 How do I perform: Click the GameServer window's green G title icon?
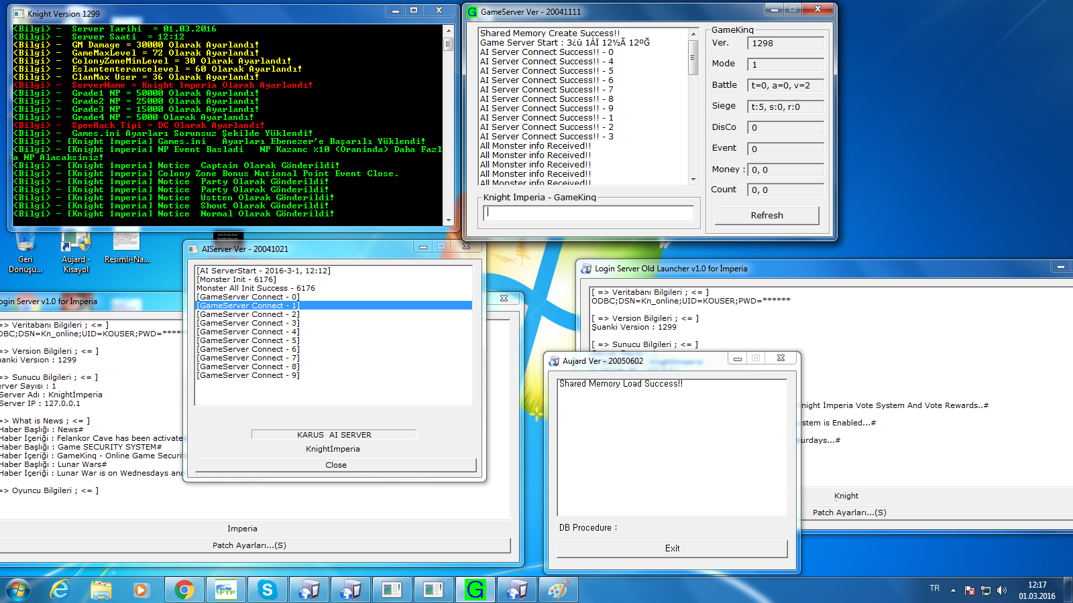472,11
